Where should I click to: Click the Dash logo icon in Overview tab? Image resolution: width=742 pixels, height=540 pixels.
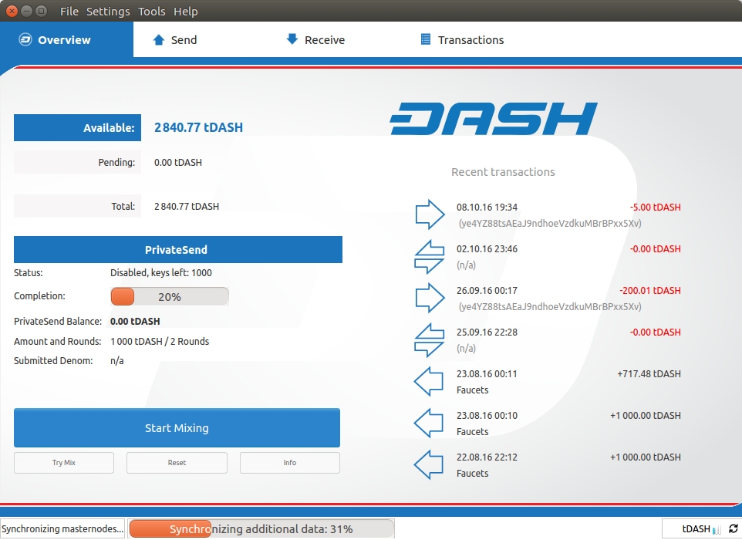tap(25, 40)
